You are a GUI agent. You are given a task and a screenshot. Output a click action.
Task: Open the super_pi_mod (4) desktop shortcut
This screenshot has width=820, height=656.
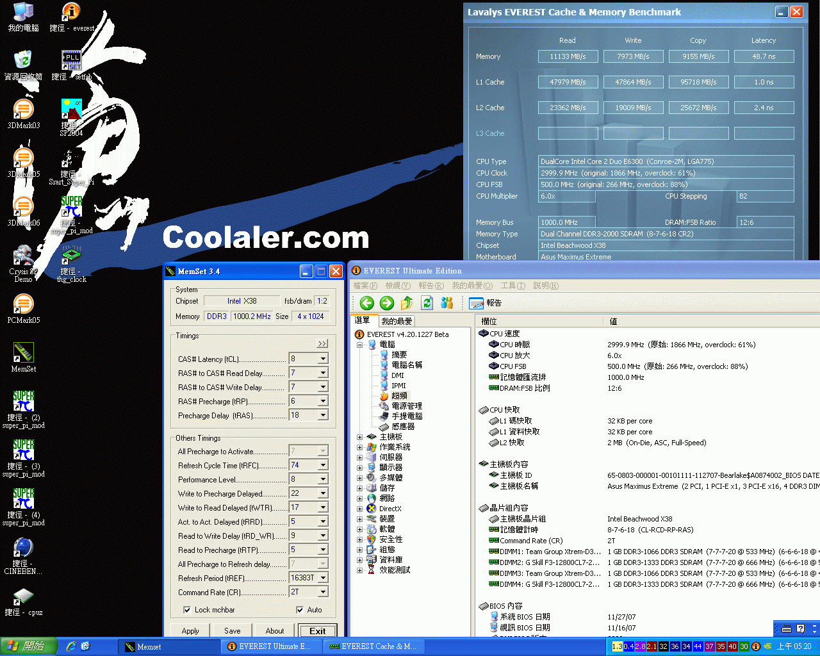coord(23,507)
